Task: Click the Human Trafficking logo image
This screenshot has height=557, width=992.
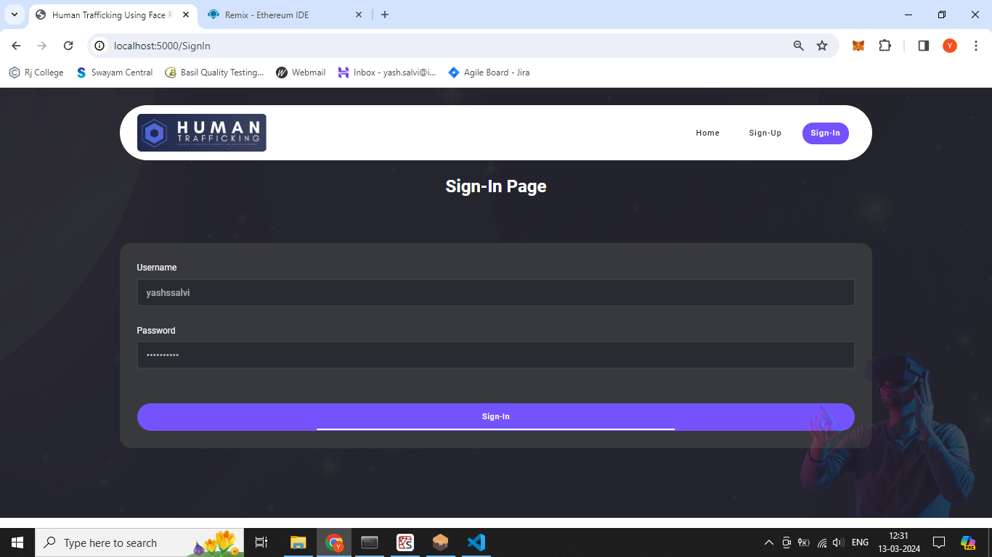Action: tap(202, 133)
